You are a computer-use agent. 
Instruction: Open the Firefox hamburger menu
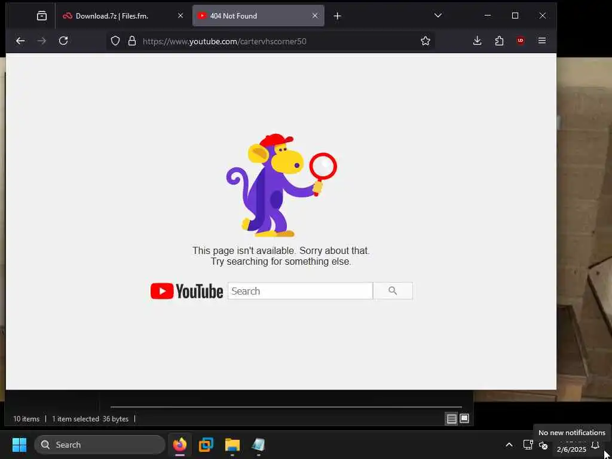click(541, 41)
